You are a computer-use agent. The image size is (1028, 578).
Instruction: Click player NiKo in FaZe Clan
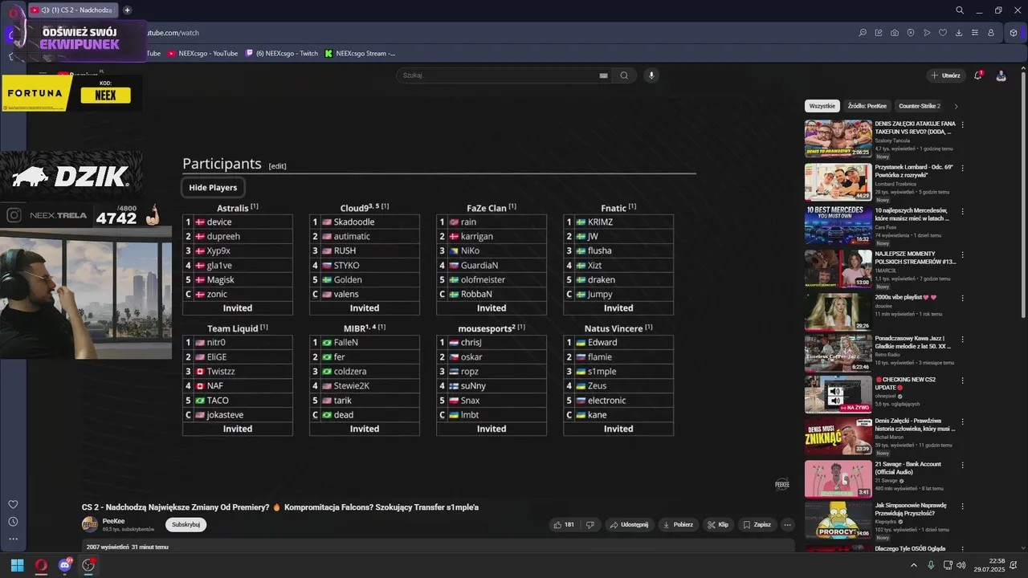click(470, 251)
